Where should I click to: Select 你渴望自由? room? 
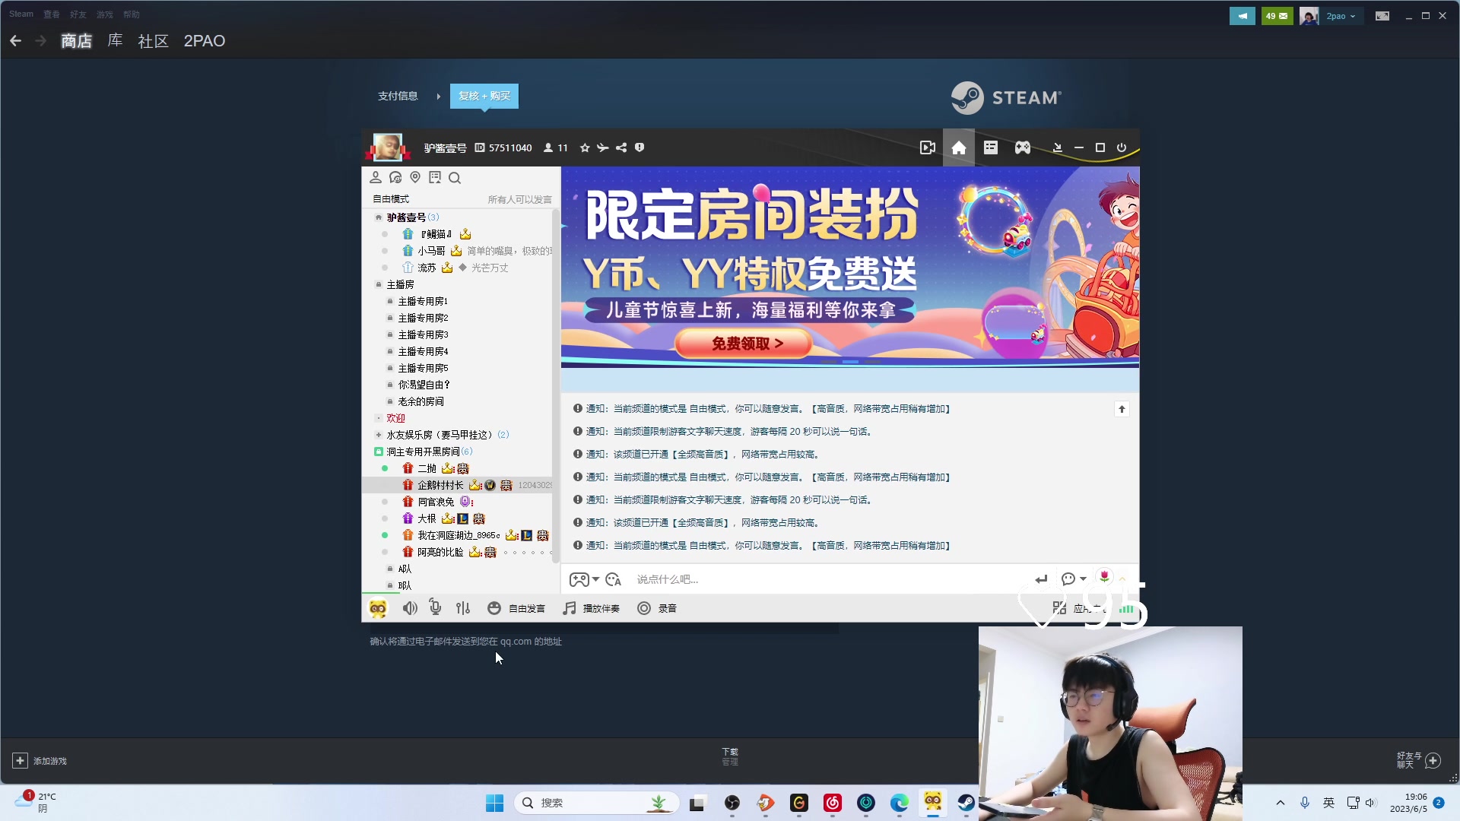424,385
